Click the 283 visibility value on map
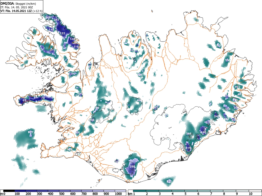The width and height of the screenshot is (262, 196). pos(57,20)
